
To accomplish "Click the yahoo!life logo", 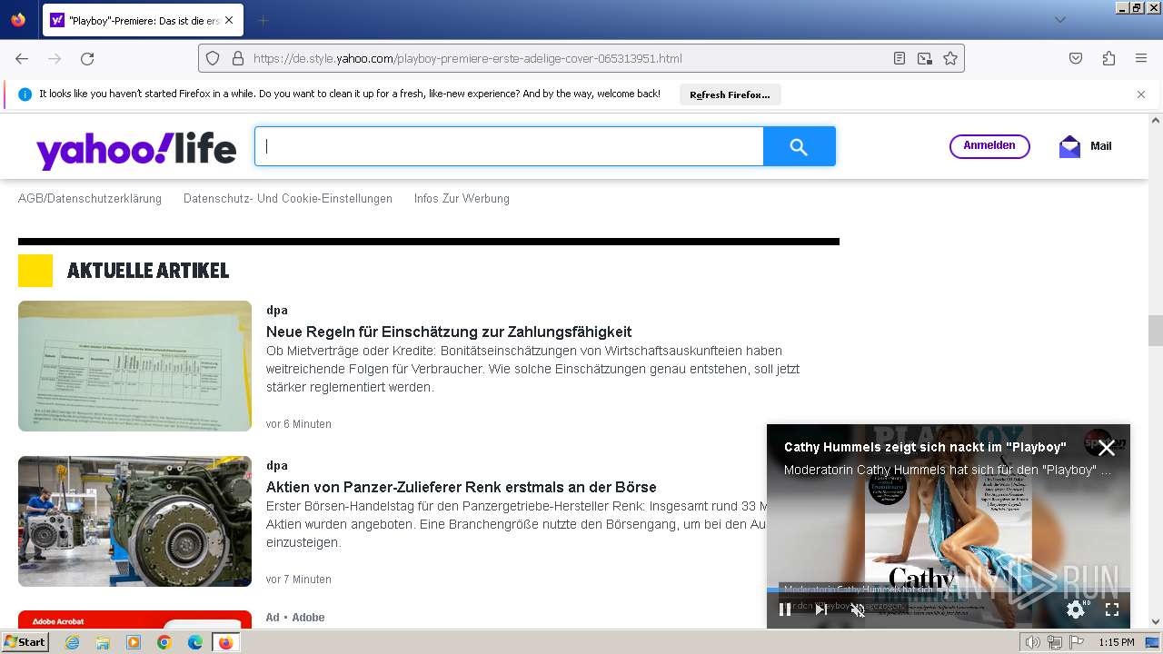I will [136, 150].
